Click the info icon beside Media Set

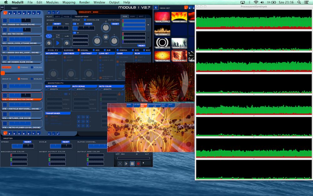[x=156, y=8]
